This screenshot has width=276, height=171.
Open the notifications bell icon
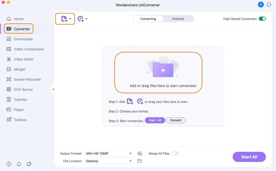[19, 164]
